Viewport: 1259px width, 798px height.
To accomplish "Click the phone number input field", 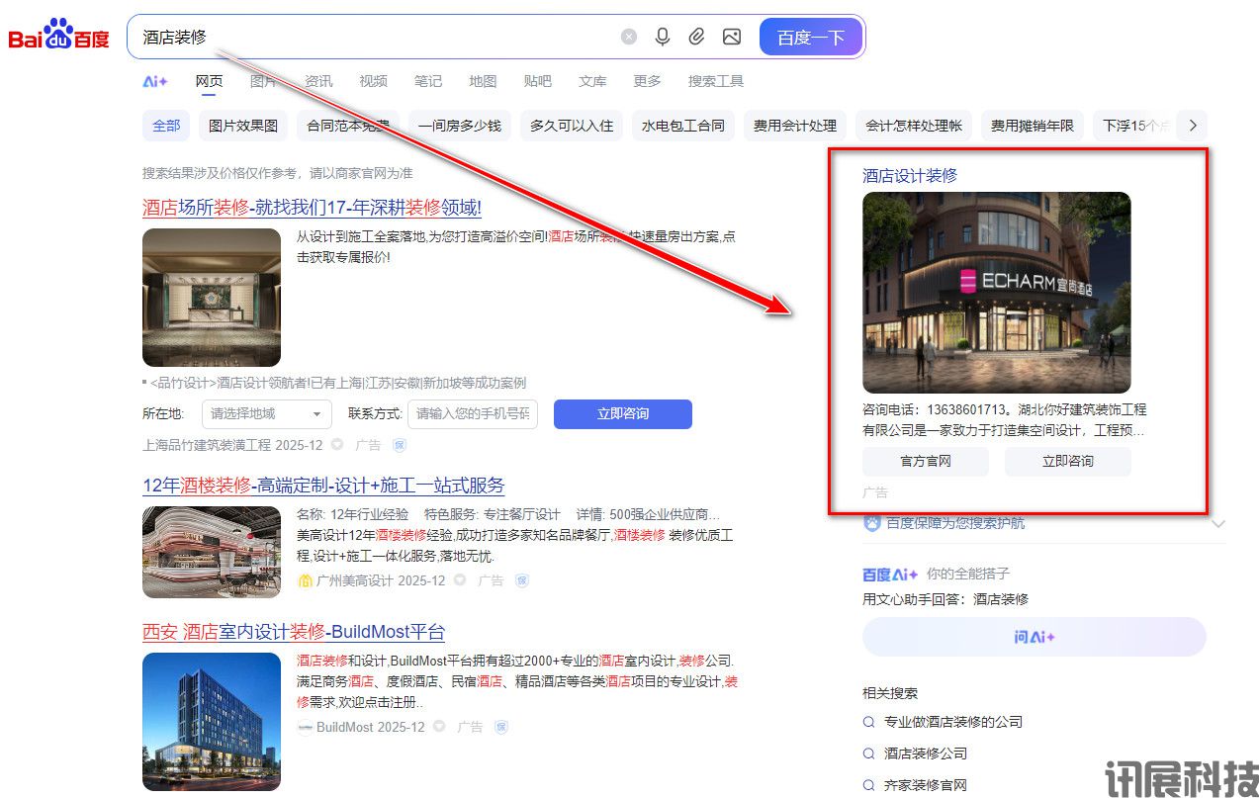I will (473, 414).
